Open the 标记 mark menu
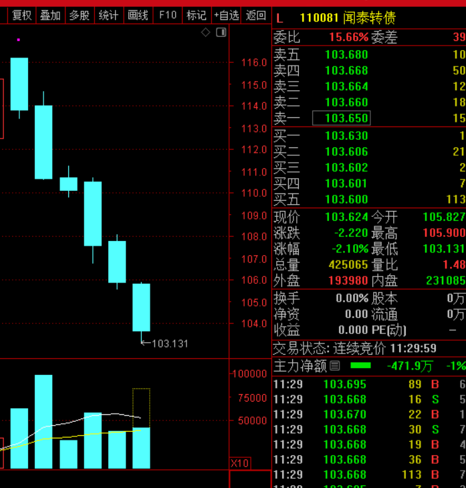466x488 pixels. pyautogui.click(x=196, y=15)
